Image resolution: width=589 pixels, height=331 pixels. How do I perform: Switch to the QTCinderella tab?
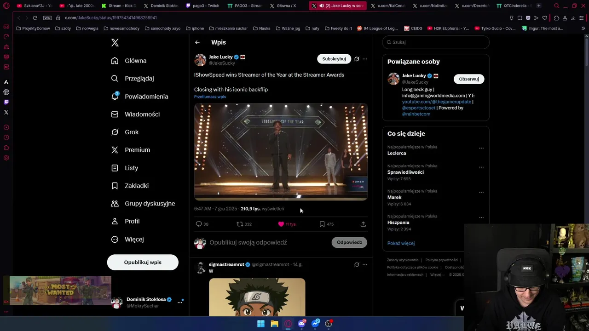[514, 6]
